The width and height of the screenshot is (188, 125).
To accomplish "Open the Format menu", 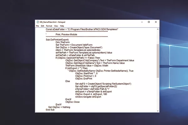I will click(x=49, y=26).
